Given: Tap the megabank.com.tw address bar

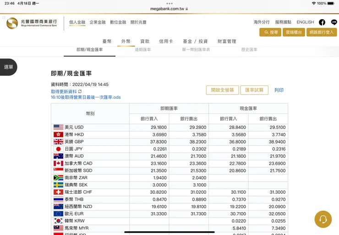Looking at the screenshot, I should tap(169, 9).
